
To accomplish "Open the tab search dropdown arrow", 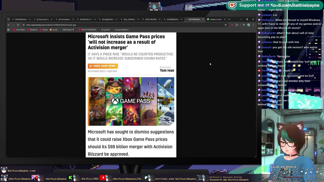I will tap(8, 19).
